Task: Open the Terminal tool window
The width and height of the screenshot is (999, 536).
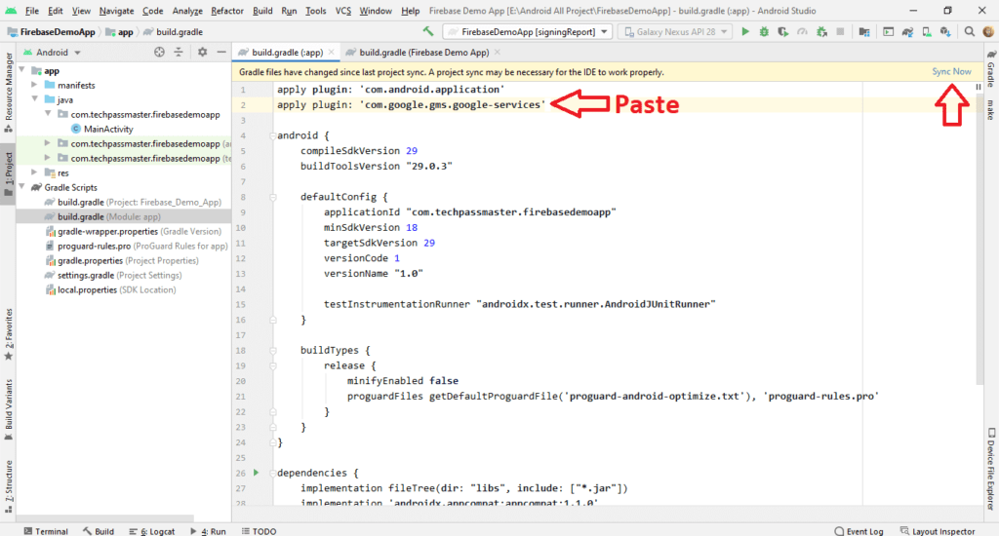Action: click(x=46, y=531)
